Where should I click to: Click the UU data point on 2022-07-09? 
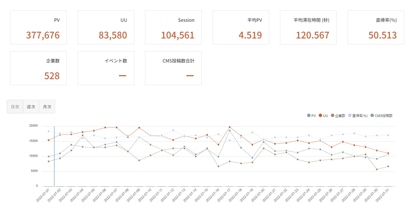(x=139, y=128)
